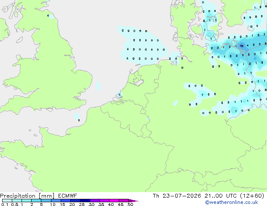
Task: Select the 2–5 mm legend color box
Action: click(36, 201)
